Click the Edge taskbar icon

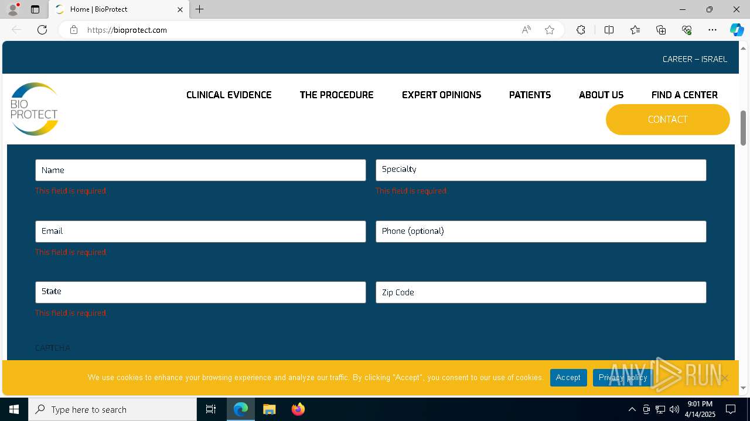coord(241,409)
